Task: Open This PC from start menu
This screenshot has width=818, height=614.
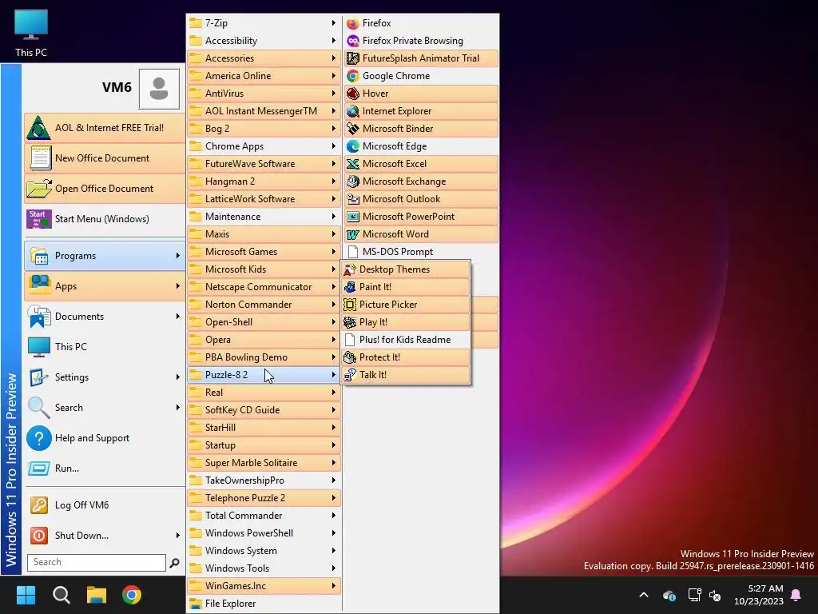Action: (105, 347)
